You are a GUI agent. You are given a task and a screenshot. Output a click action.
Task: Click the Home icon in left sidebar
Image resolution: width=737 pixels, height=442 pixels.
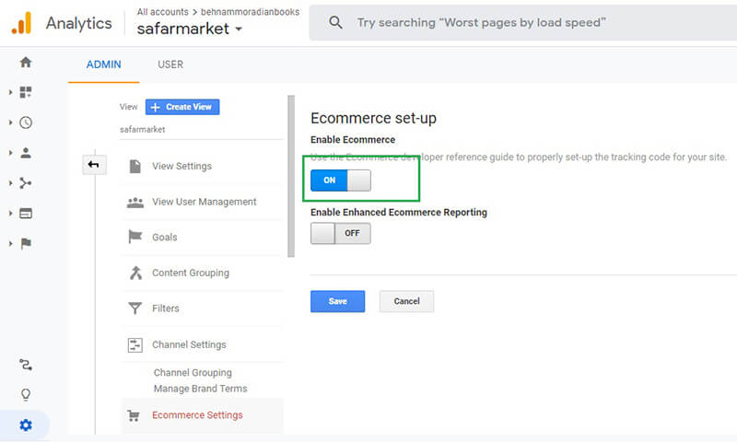point(25,63)
